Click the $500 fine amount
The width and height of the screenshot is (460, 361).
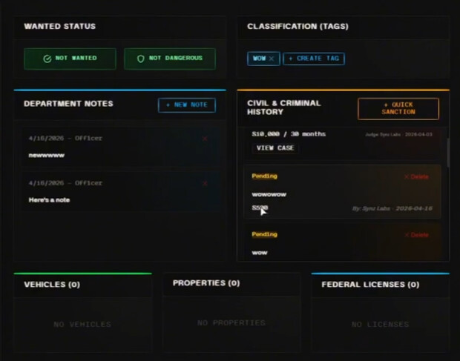click(x=260, y=208)
